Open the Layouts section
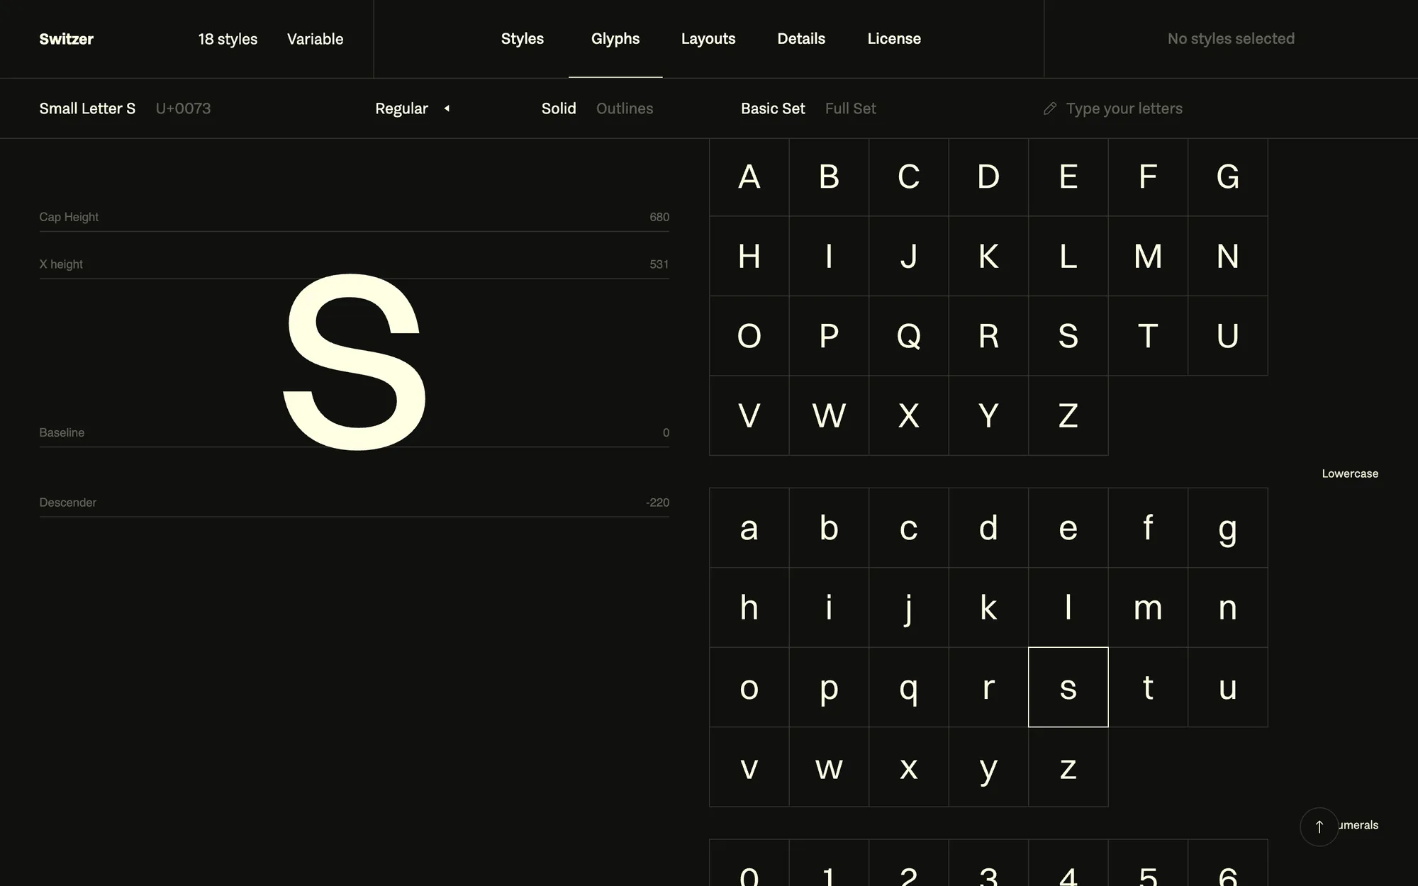The width and height of the screenshot is (1418, 886). tap(708, 39)
